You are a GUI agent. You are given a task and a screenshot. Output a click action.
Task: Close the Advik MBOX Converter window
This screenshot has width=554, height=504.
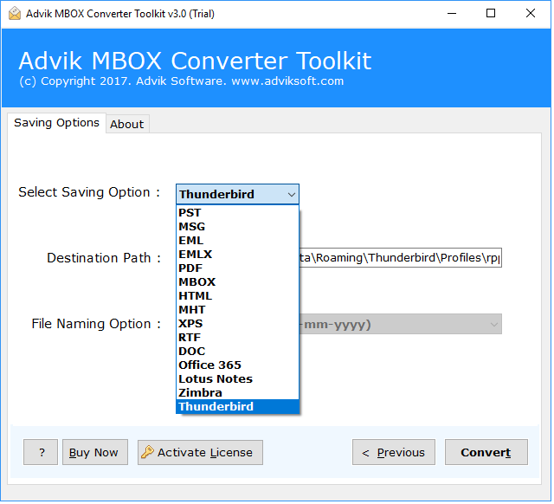click(532, 14)
